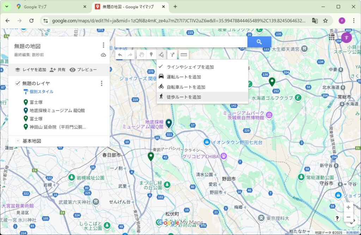This screenshot has width=361, height=235.
Task: Click the 大生郷天満宮 shrine icon
Action: point(304,49)
